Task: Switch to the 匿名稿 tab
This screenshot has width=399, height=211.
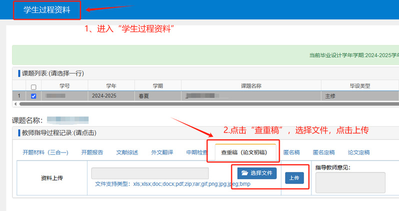Action: point(291,152)
